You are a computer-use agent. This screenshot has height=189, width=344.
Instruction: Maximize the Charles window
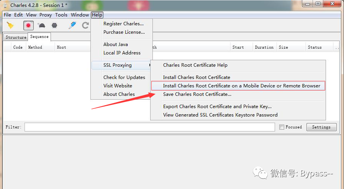click(x=318, y=4)
